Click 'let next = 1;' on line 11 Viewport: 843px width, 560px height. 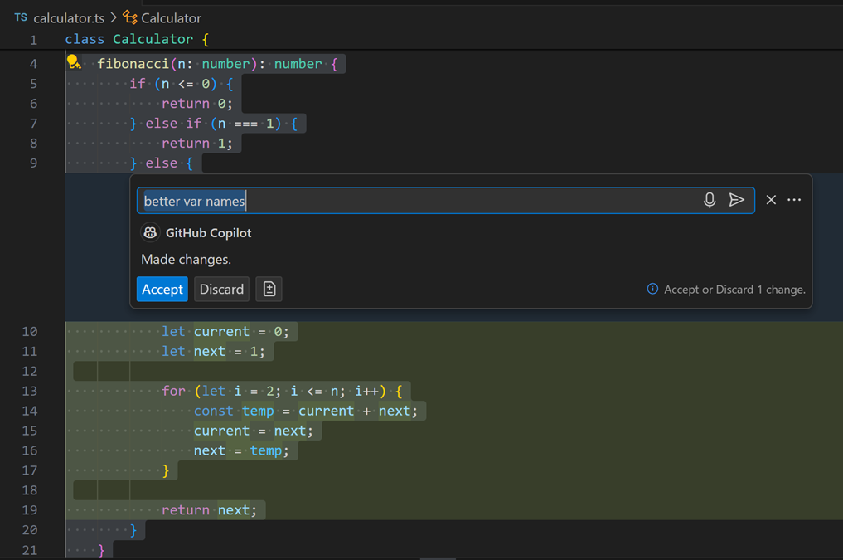(x=213, y=351)
